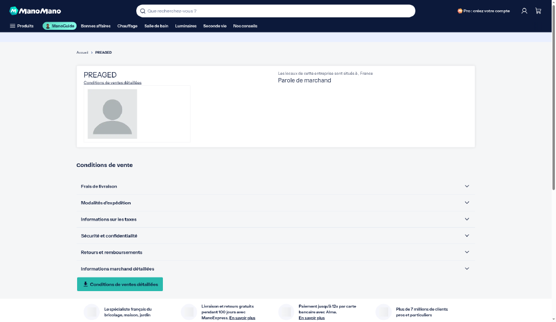This screenshot has height=322, width=556.
Task: Select the ManoGuide pill
Action: tap(60, 26)
